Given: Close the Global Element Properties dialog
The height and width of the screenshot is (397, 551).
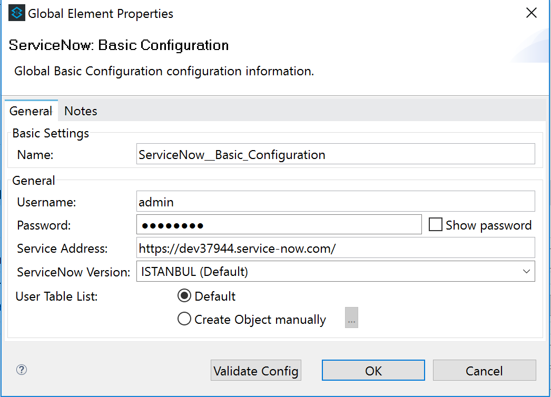Looking at the screenshot, I should click(532, 13).
